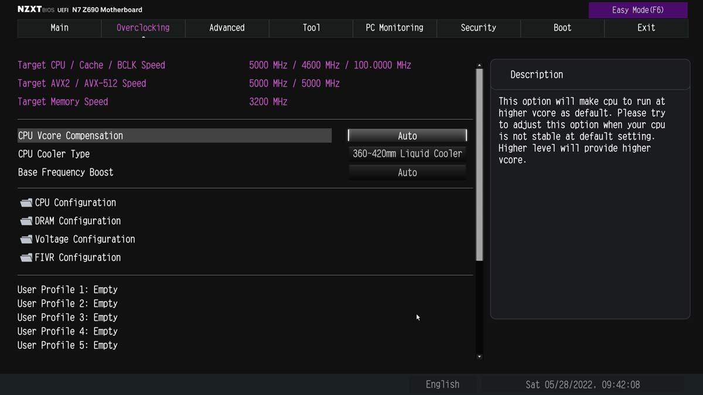
Task: Open the Advanced tab
Action: (x=227, y=28)
